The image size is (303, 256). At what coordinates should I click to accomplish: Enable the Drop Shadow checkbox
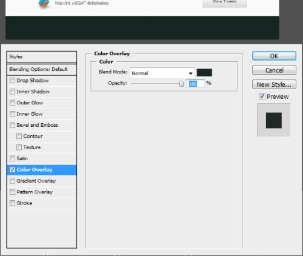pyautogui.click(x=12, y=81)
